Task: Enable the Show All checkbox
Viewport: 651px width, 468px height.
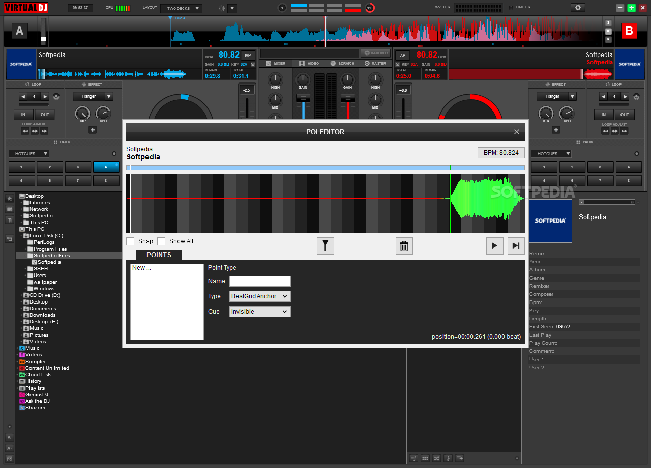Action: [161, 241]
